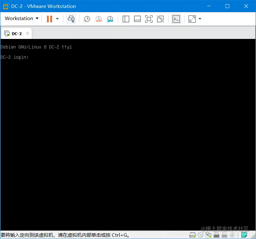Revert the VM to previous snapshot

pyautogui.click(x=98, y=19)
